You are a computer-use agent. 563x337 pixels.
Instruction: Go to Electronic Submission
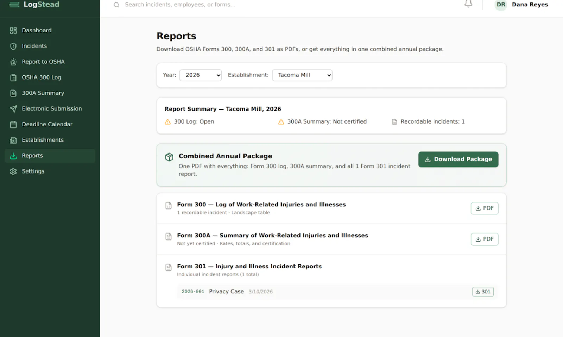click(50, 109)
